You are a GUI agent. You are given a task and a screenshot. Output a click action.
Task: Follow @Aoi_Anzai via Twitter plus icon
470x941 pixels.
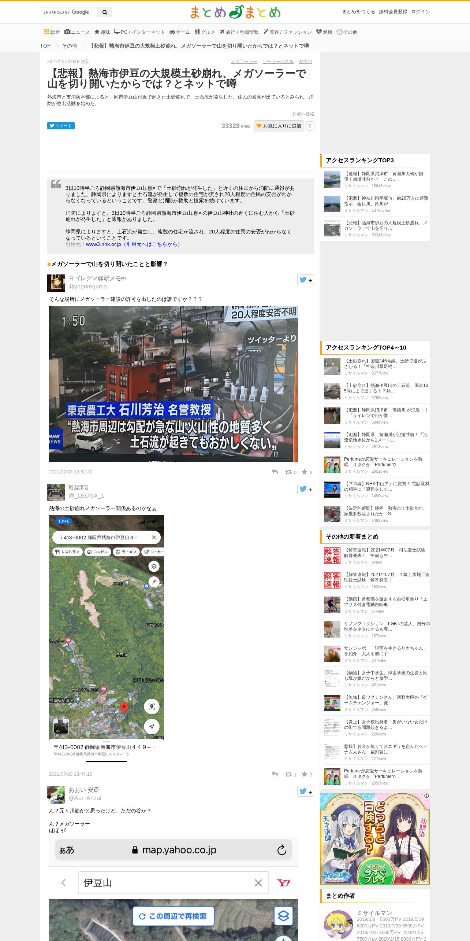click(x=306, y=791)
